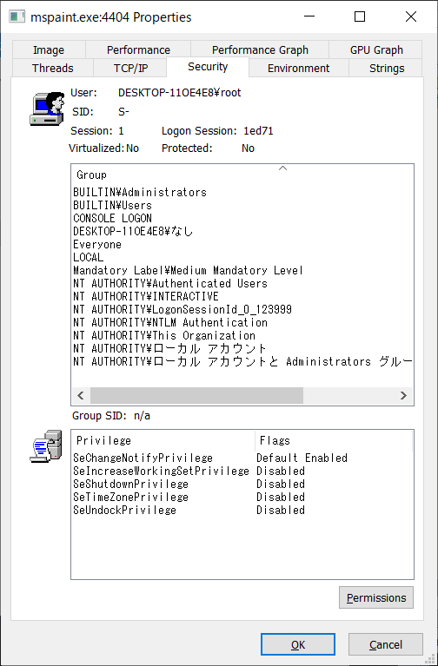Open the Performance tab
The image size is (438, 666).
pyautogui.click(x=138, y=49)
